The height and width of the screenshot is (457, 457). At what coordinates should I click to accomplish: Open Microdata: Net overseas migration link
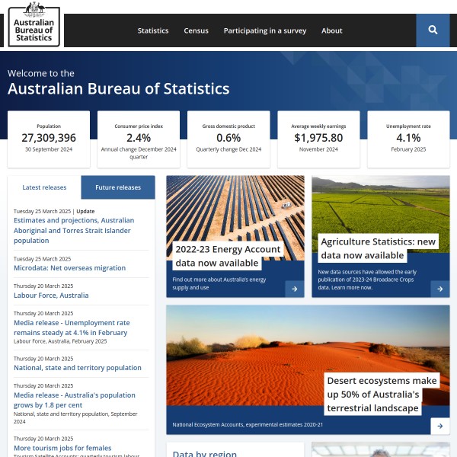(69, 268)
